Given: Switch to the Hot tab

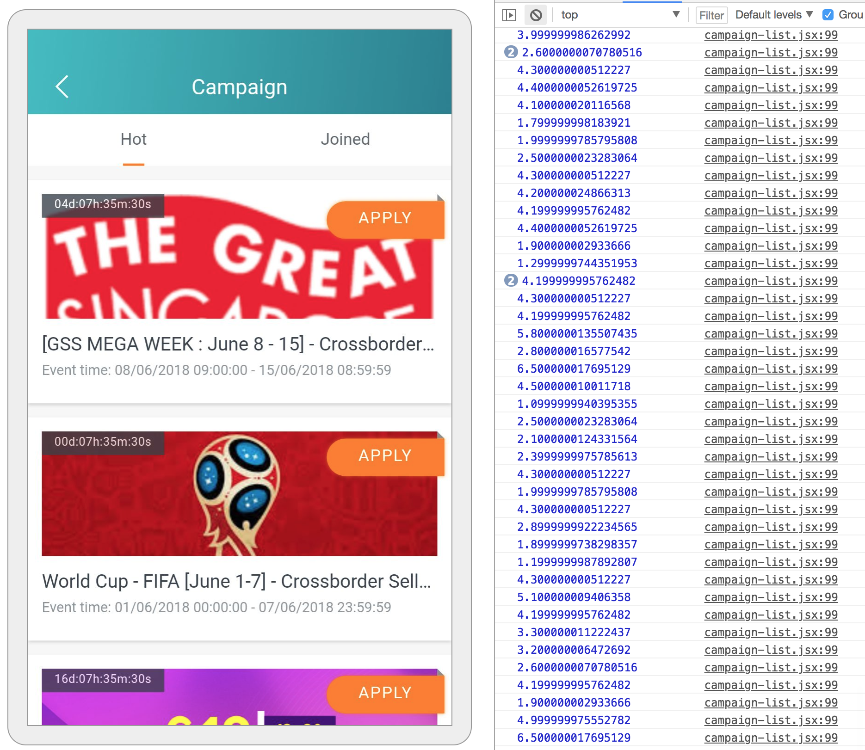Looking at the screenshot, I should pos(133,139).
